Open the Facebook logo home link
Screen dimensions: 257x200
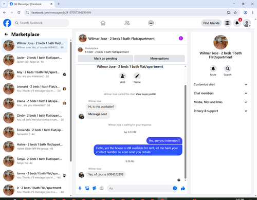click(x=7, y=23)
